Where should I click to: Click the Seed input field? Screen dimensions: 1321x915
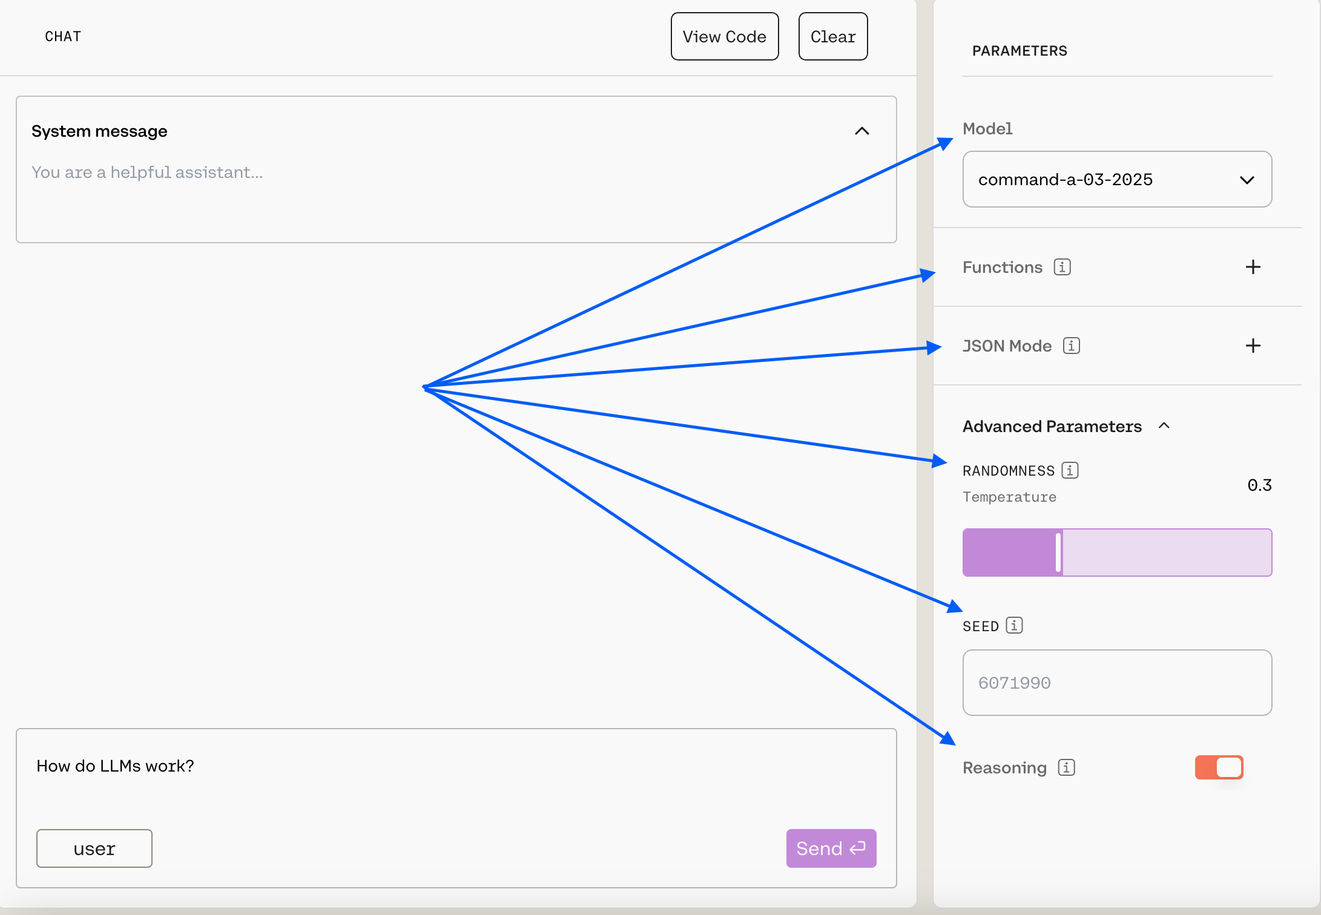tap(1116, 683)
